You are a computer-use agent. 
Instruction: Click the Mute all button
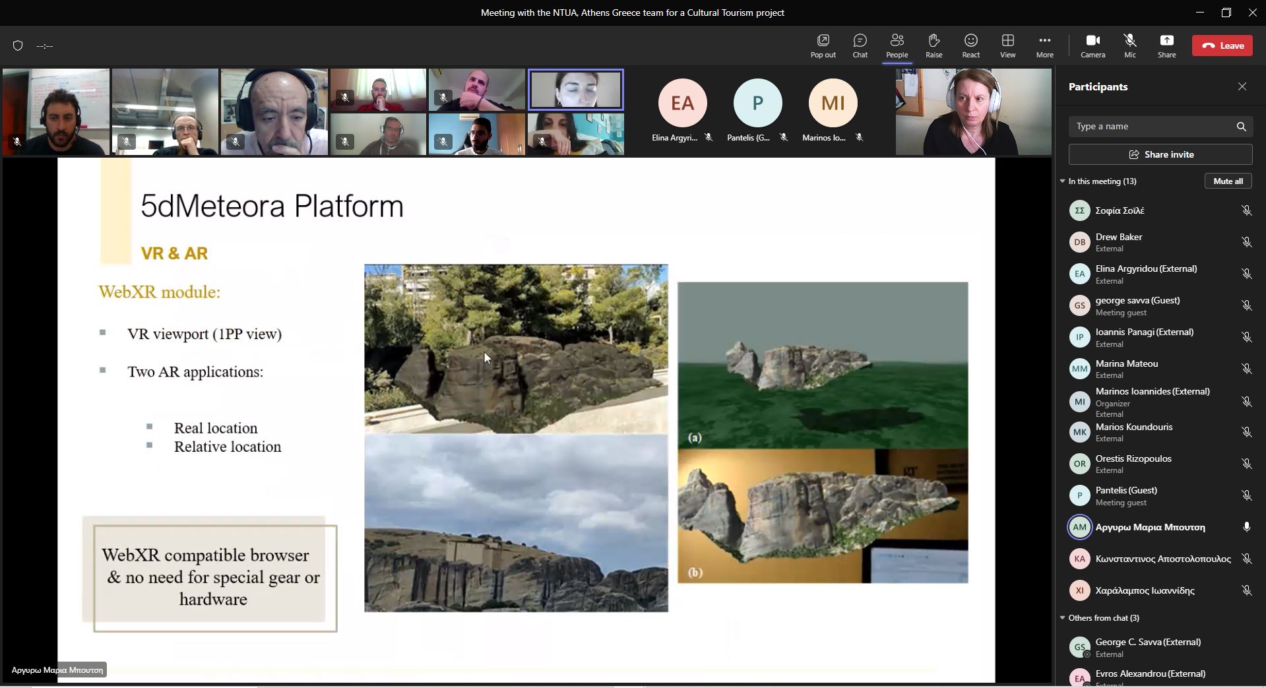point(1228,181)
